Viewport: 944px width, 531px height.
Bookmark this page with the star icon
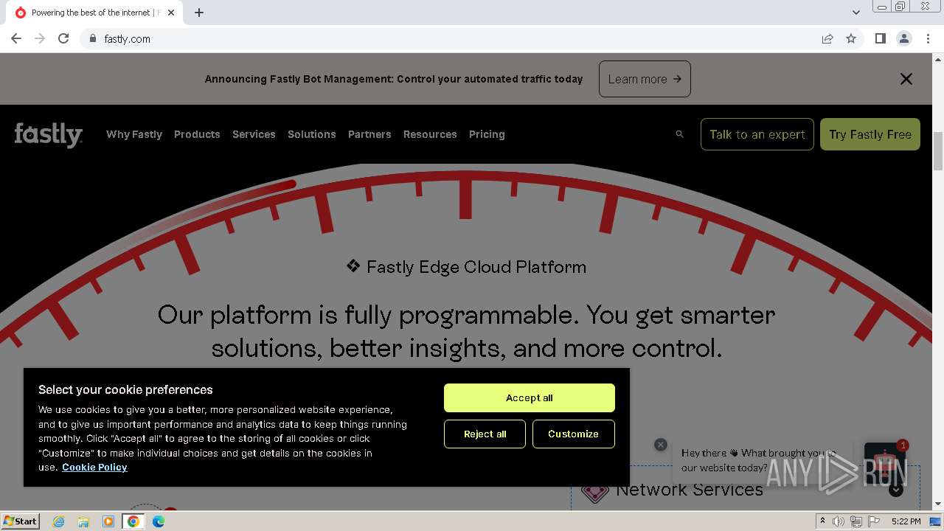pyautogui.click(x=851, y=38)
